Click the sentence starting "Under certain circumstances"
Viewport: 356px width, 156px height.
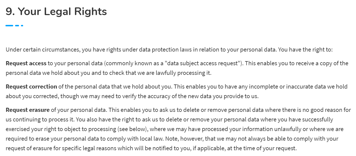pyautogui.click(x=140, y=50)
